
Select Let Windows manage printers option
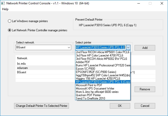pos(28,21)
